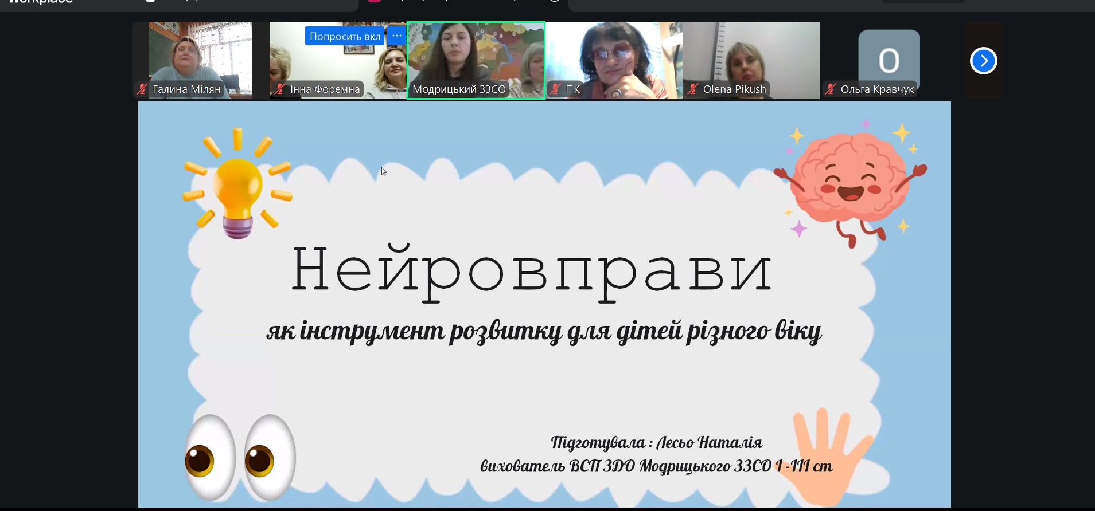Select Olena Pikush's video tile

tap(751, 54)
